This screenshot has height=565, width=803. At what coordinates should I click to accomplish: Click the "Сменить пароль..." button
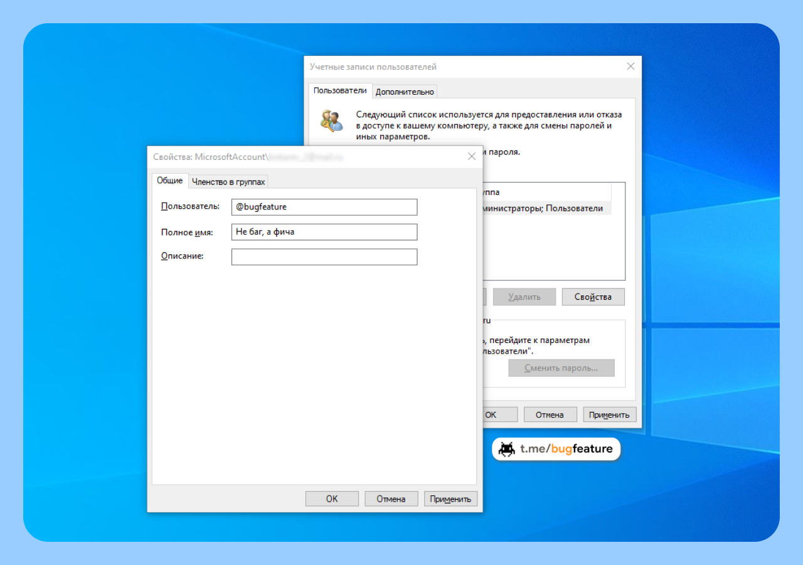click(x=561, y=368)
